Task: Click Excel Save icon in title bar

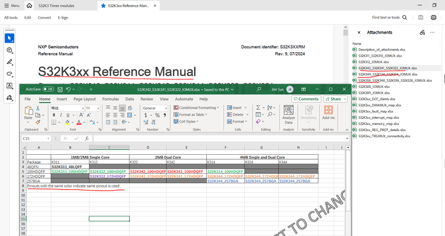Action: tap(60, 90)
